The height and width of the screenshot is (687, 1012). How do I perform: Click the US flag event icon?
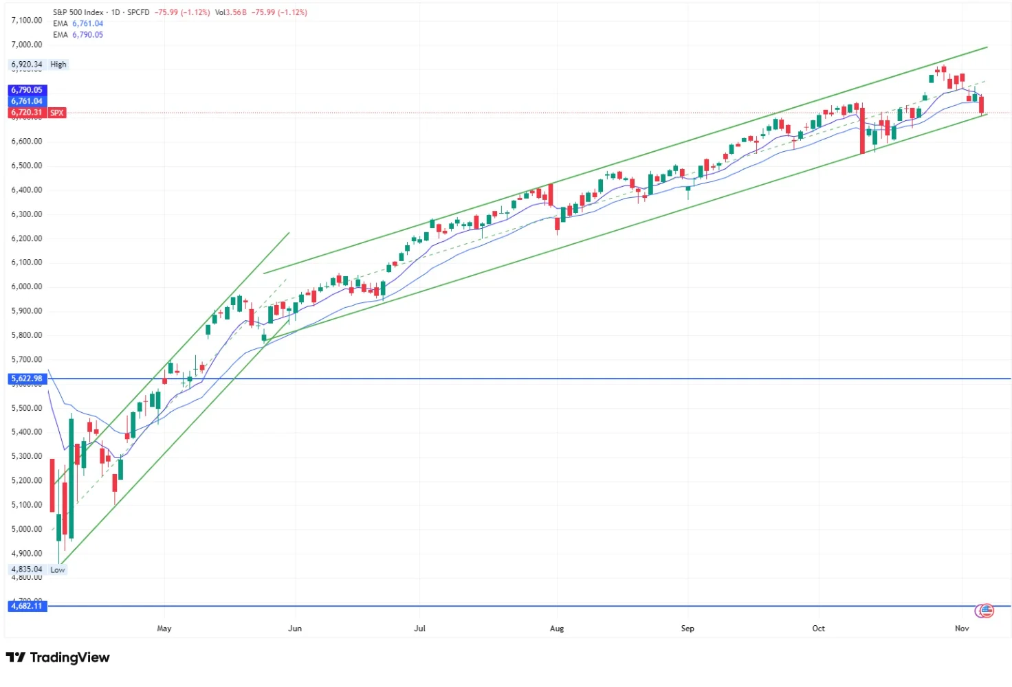pos(985,610)
